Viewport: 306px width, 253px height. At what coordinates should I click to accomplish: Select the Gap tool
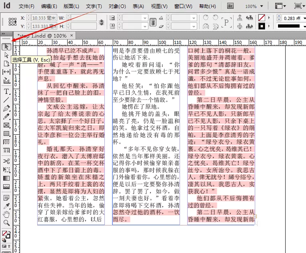[x=6, y=72]
